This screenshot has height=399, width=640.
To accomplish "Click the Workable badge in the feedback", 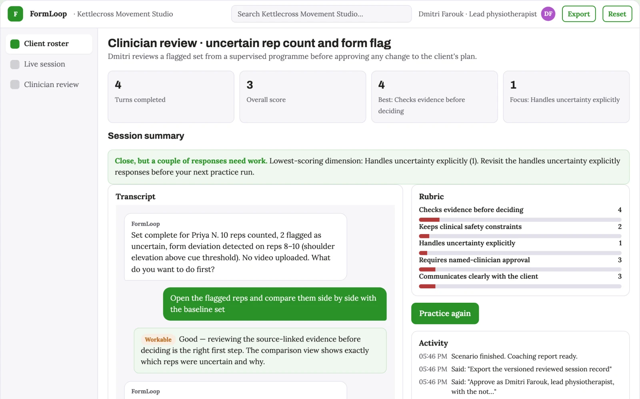I will 158,339.
